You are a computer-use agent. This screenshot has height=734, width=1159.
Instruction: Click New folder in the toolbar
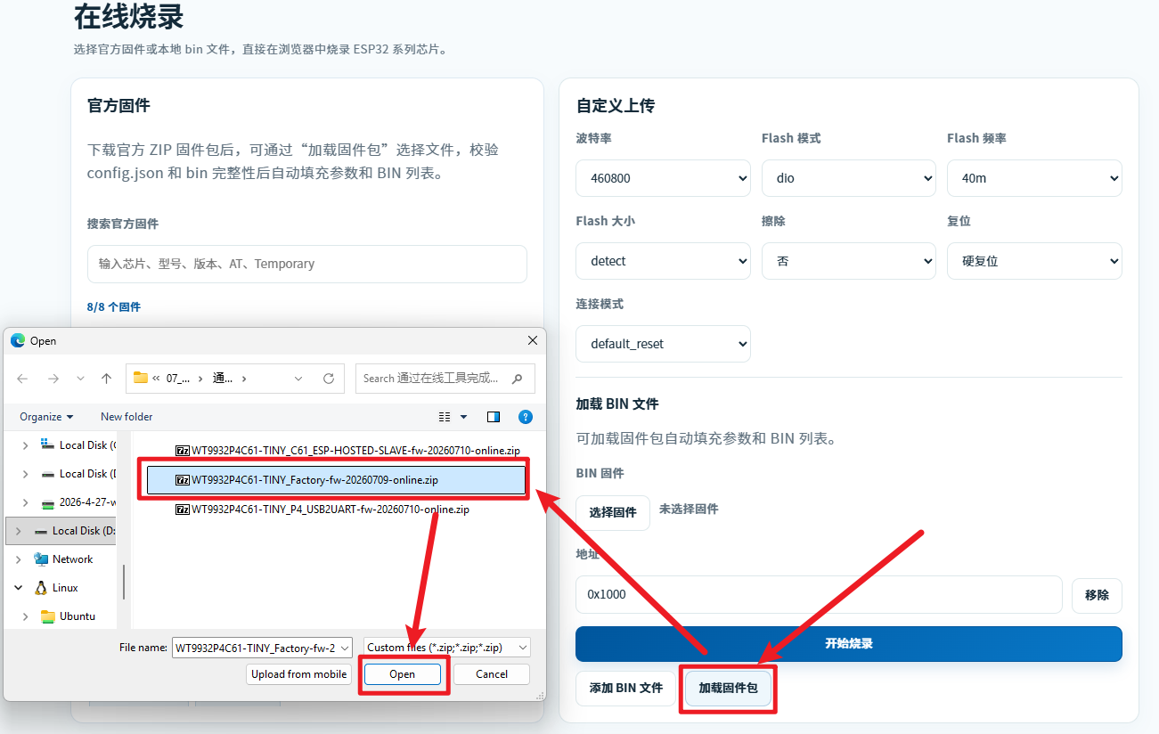coord(127,417)
